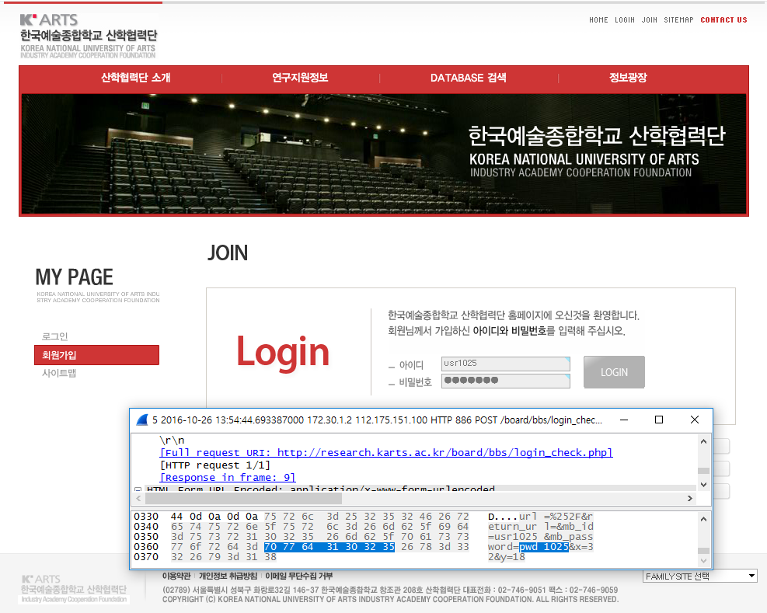Select 사이트맵 in the MY PAGE sidebar

[x=59, y=373]
